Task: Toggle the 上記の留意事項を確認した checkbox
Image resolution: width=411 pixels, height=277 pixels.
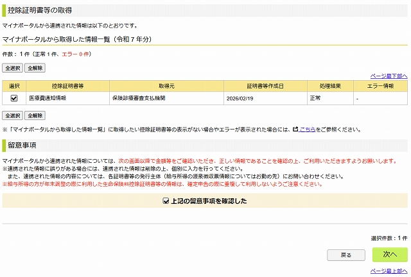Action: coord(166,201)
